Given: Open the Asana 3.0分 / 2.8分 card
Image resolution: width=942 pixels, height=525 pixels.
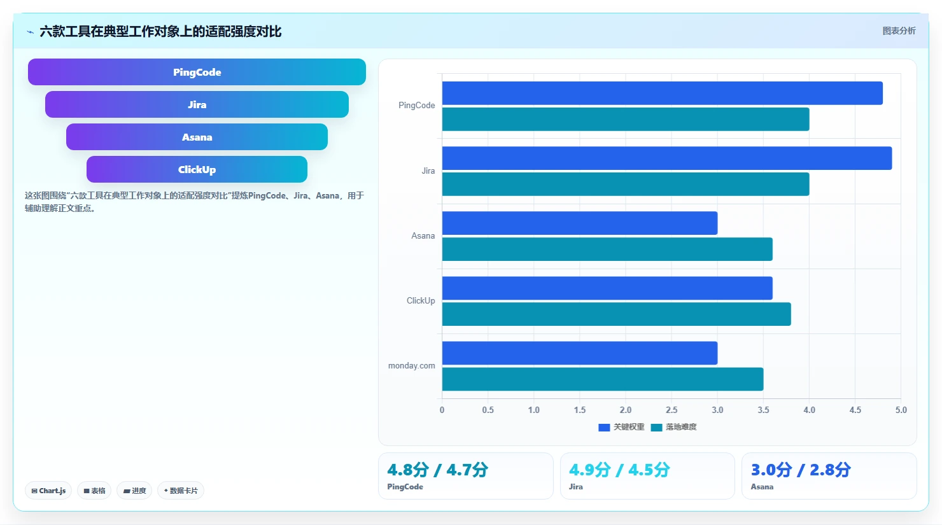Looking at the screenshot, I should click(829, 476).
